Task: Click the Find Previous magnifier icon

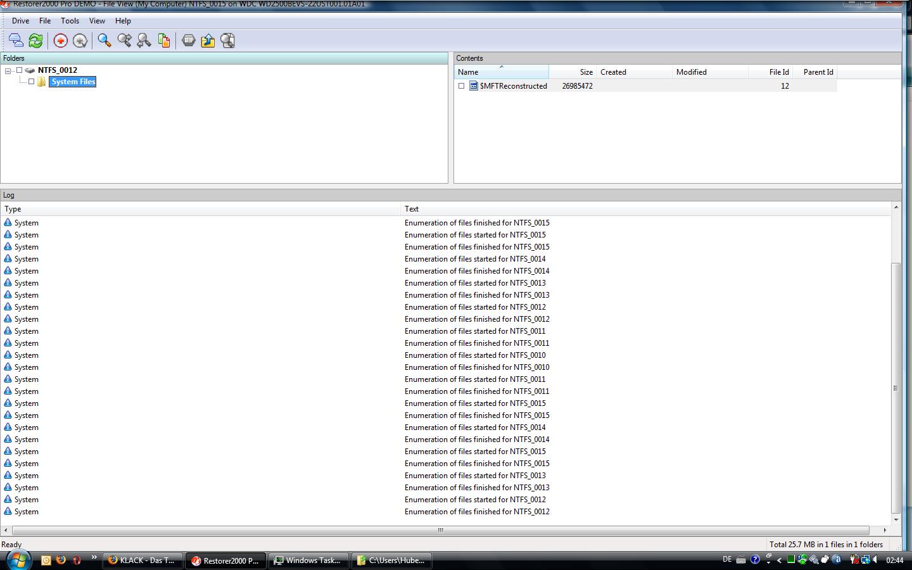Action: click(144, 41)
